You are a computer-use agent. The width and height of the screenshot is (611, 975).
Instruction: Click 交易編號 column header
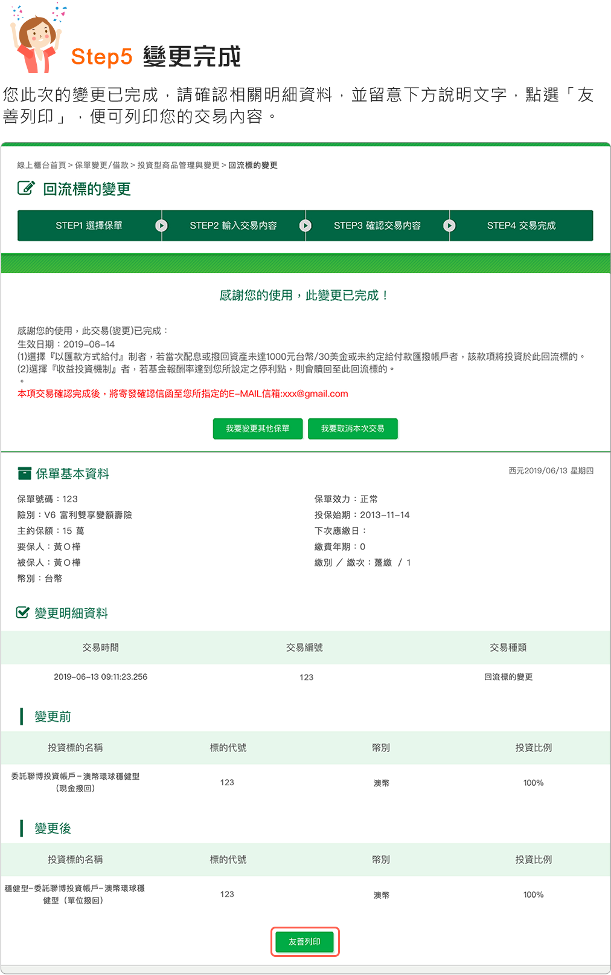(x=304, y=647)
